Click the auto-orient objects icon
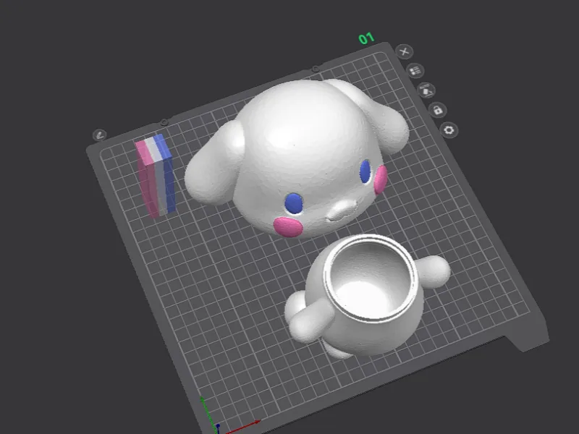Viewport: 579px width, 434px height. (x=426, y=90)
